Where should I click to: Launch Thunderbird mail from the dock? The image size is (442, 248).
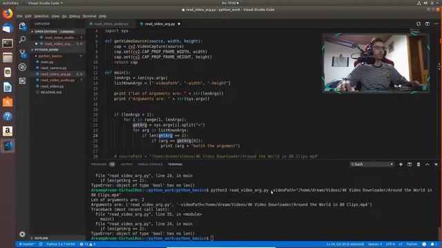(x=8, y=28)
